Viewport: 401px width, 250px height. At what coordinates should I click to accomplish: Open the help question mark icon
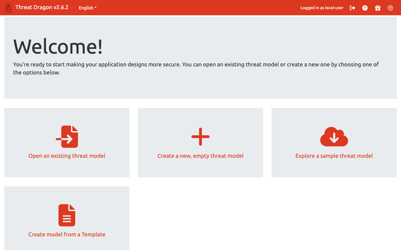[365, 8]
